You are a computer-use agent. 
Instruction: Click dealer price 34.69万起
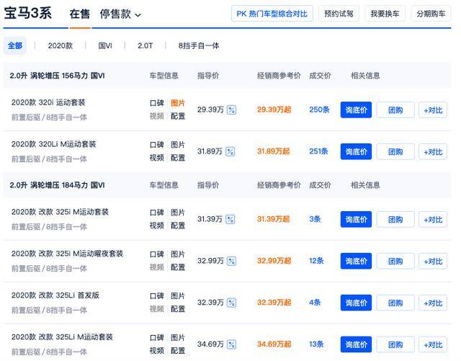[274, 344]
